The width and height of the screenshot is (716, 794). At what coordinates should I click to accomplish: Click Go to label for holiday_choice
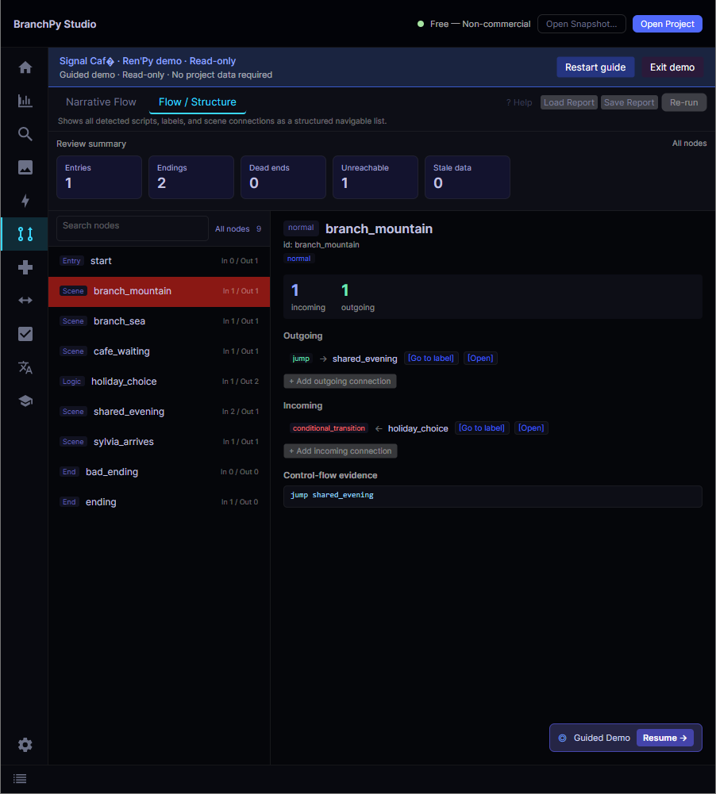click(x=481, y=428)
